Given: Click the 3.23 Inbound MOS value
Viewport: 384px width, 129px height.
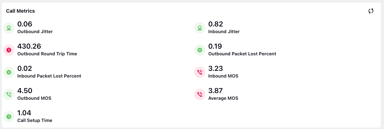Looking at the screenshot, I should pyautogui.click(x=216, y=68).
